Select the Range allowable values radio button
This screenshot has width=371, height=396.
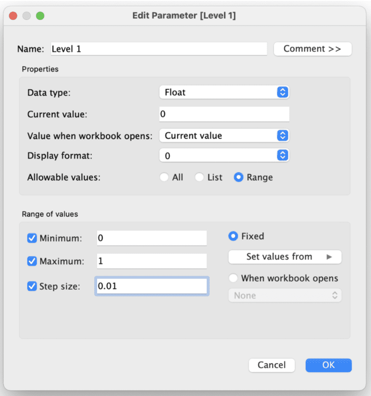click(239, 177)
